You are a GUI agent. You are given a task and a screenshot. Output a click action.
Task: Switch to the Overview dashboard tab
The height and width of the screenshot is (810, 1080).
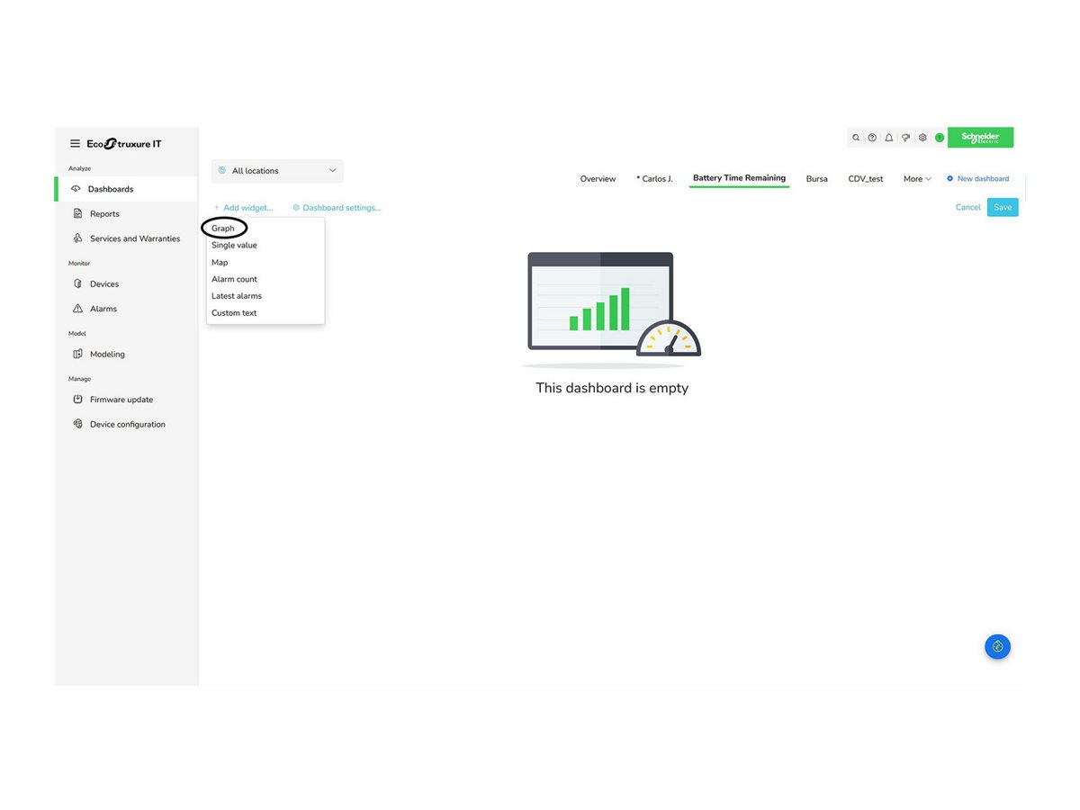click(x=598, y=179)
